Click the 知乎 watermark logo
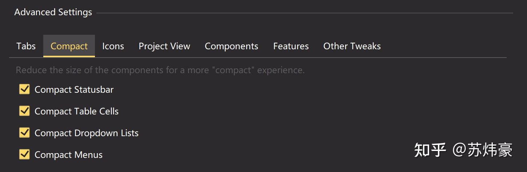This screenshot has width=527, height=172. (430, 150)
